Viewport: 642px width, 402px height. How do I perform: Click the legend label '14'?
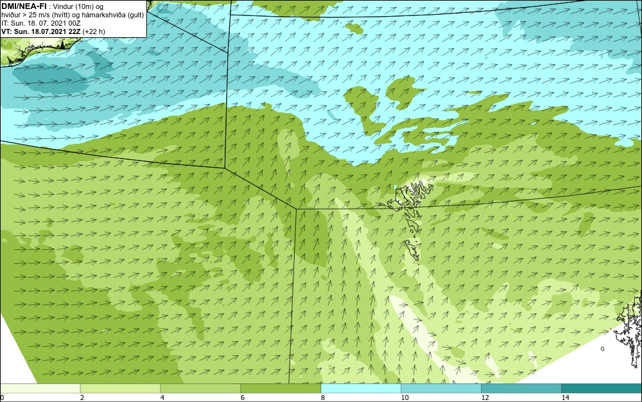[565, 398]
